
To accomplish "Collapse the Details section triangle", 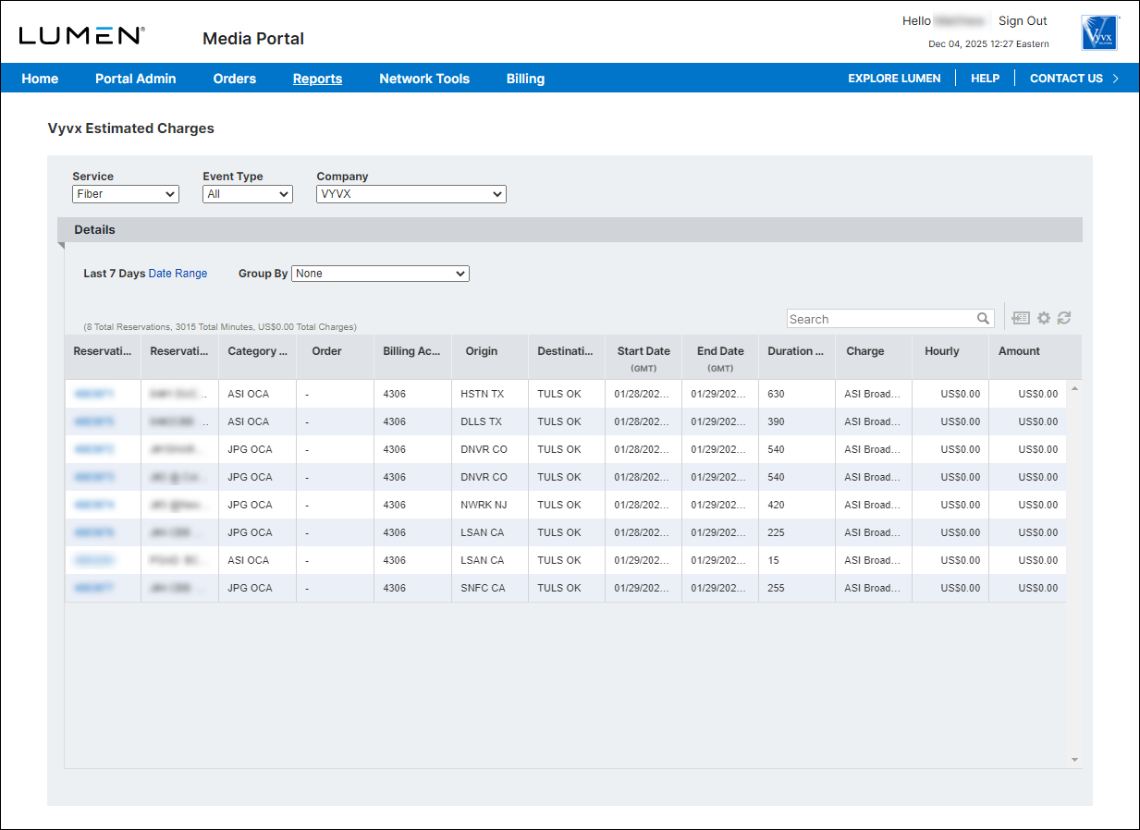I will (x=62, y=246).
